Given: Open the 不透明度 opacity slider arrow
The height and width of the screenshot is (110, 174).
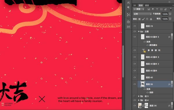Looking at the screenshot, I should 170,14.
